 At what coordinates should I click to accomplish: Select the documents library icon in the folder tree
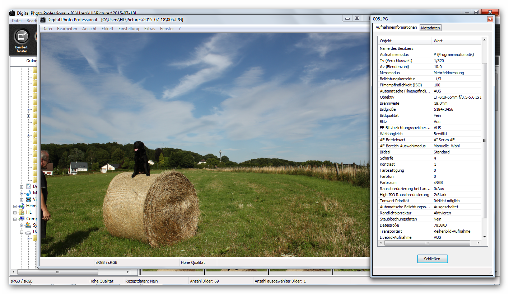point(28,187)
